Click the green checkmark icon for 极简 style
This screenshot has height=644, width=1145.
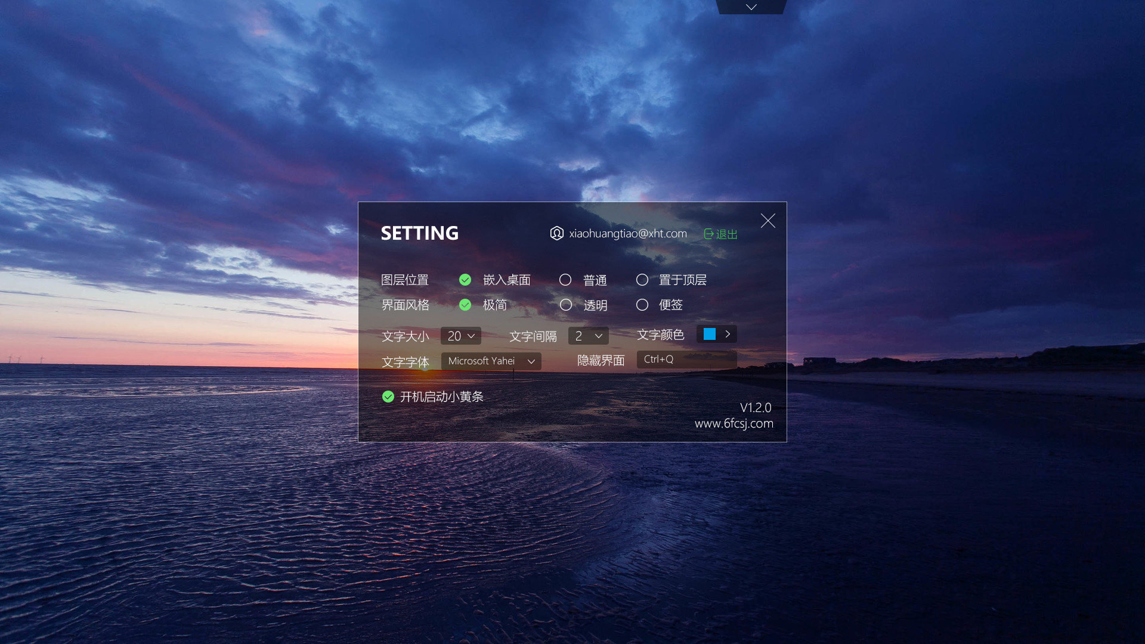(x=465, y=305)
